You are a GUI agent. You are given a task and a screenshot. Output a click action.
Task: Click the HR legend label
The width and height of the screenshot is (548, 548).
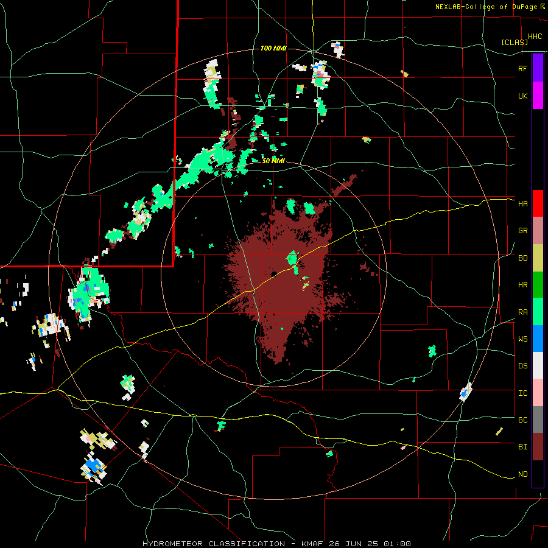pos(522,285)
